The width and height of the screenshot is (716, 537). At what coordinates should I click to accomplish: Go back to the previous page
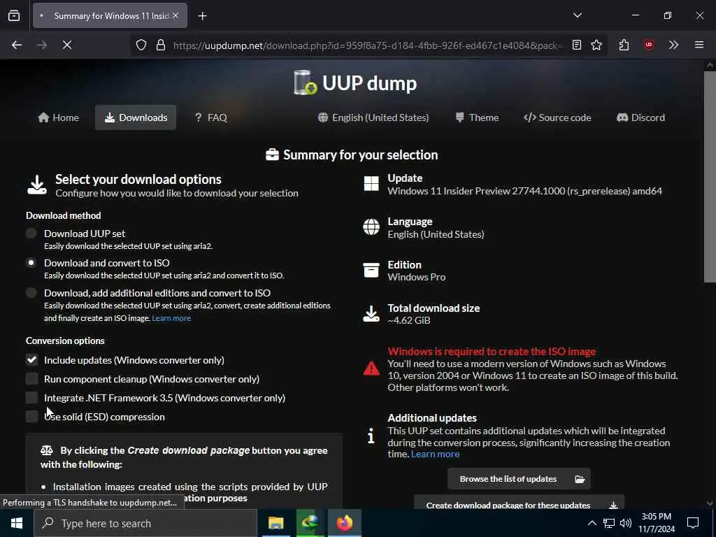tap(17, 45)
